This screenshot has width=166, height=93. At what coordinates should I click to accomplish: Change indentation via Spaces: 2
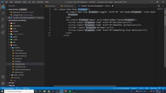pyautogui.click(x=134, y=88)
